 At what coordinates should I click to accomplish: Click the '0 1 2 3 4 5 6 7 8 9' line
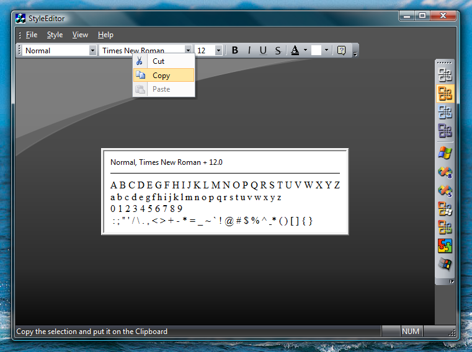pos(146,208)
